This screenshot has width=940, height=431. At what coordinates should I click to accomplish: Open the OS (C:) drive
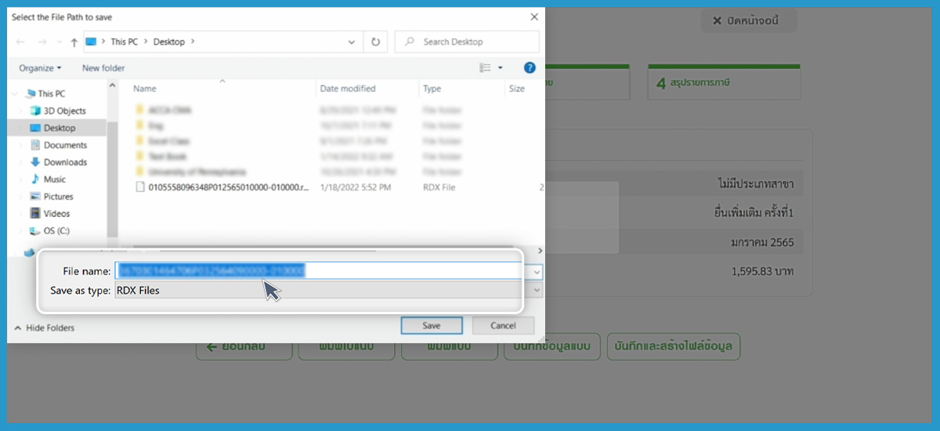point(56,230)
